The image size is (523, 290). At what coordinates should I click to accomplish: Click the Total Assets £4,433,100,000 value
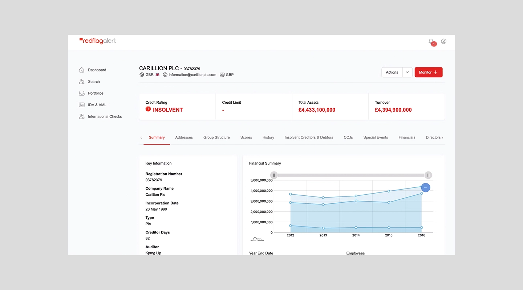point(317,110)
